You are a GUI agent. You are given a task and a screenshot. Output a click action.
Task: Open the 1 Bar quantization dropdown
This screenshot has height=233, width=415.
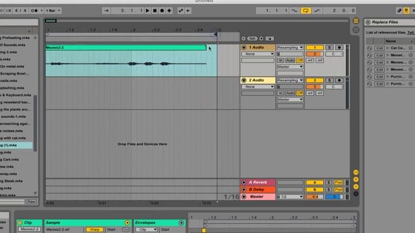(x=53, y=10)
